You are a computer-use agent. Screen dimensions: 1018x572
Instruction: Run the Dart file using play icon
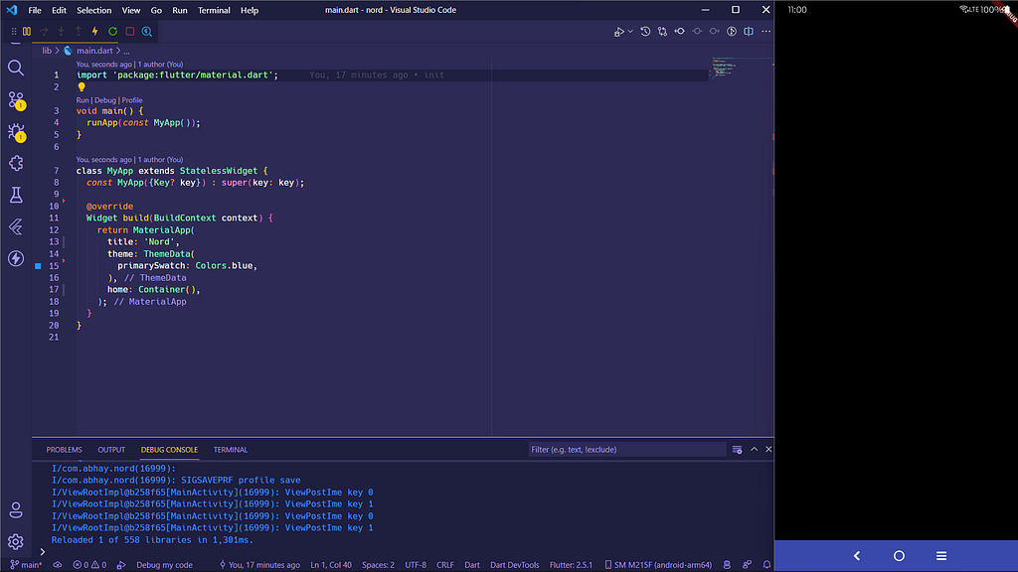coord(618,31)
